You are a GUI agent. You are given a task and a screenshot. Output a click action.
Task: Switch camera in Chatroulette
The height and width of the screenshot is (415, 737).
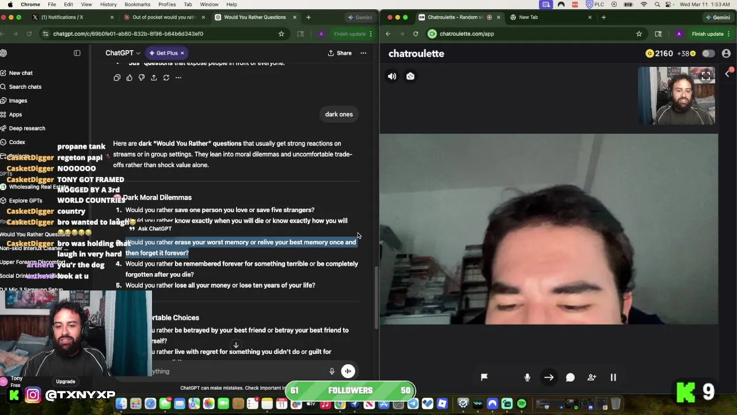click(411, 76)
